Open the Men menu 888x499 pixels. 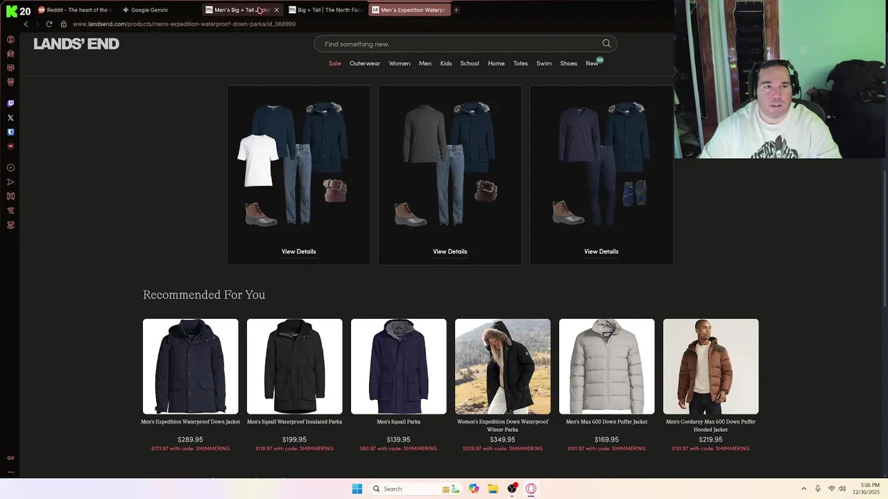[425, 63]
